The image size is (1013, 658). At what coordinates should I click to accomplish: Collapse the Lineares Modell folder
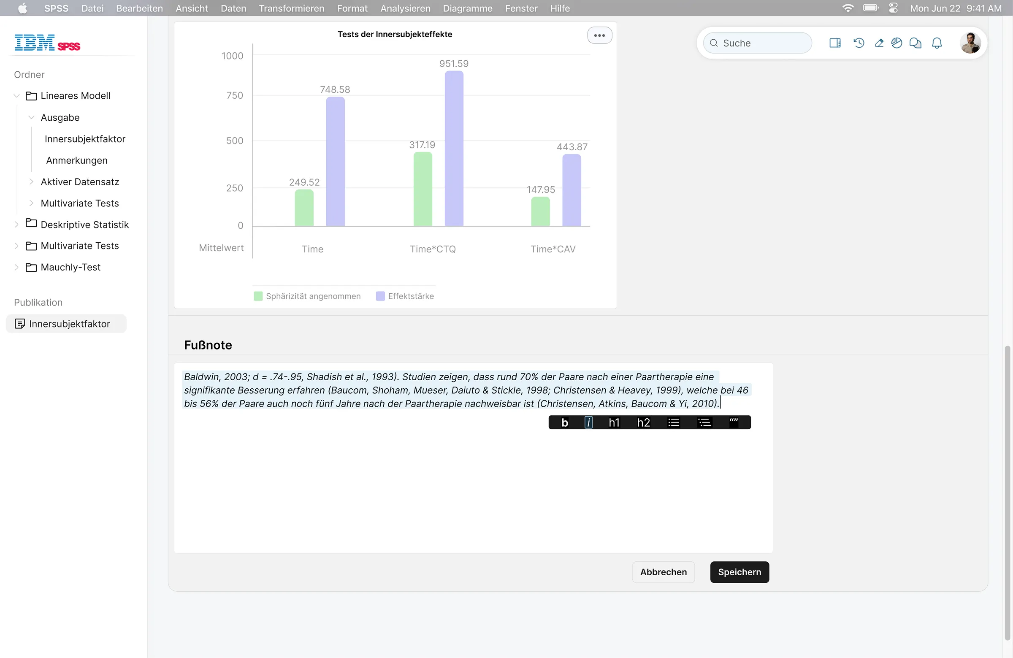[17, 96]
